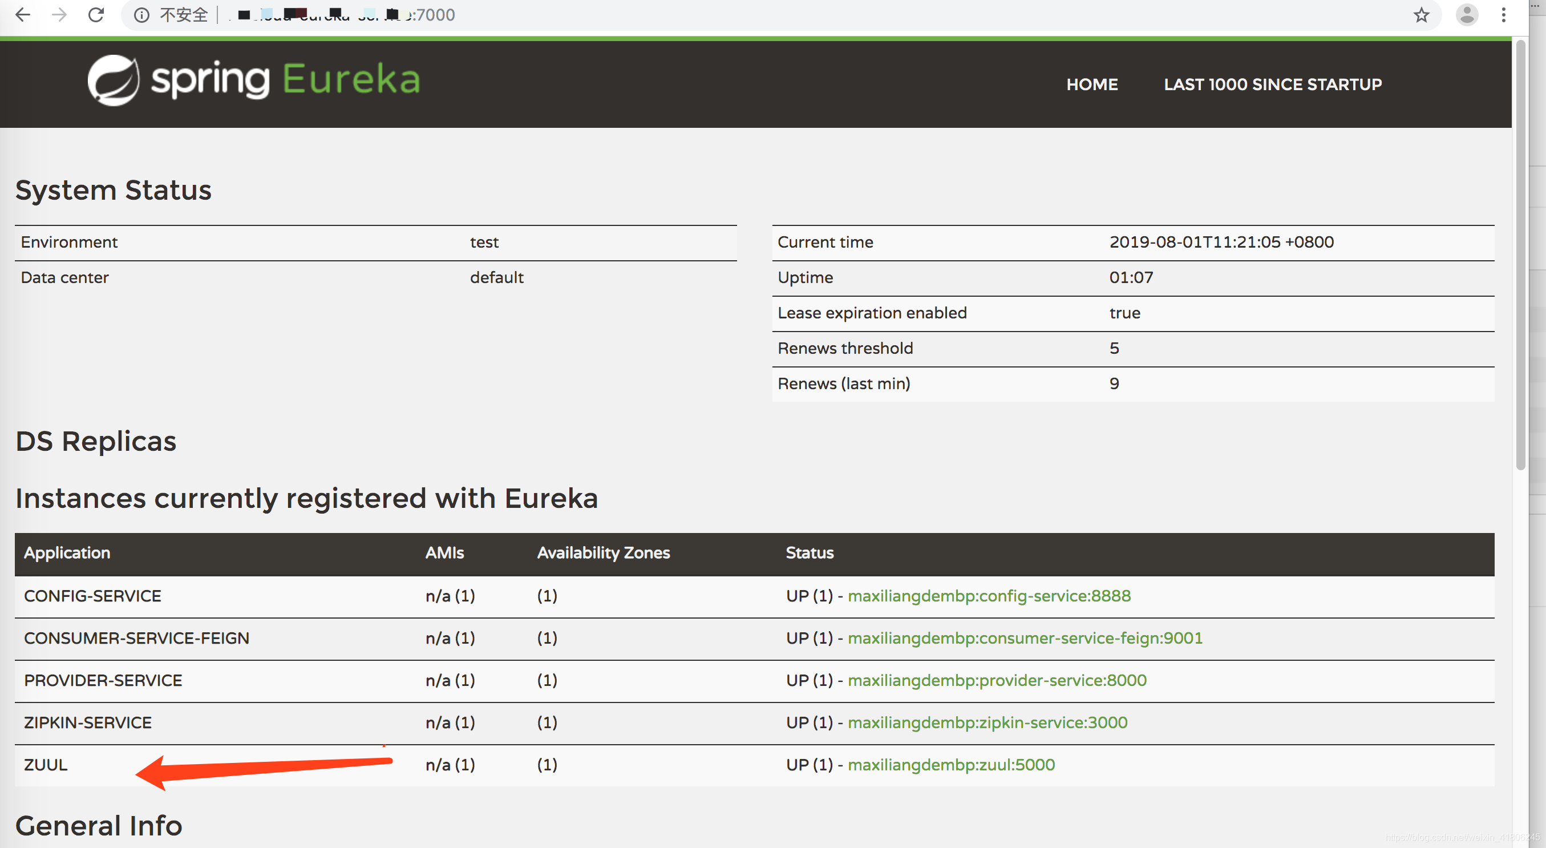Click the Data center value default
The width and height of the screenshot is (1546, 848).
click(496, 278)
